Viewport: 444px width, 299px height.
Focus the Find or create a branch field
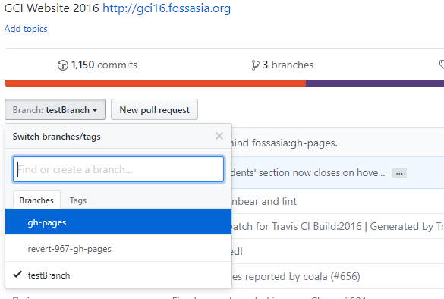click(x=118, y=169)
